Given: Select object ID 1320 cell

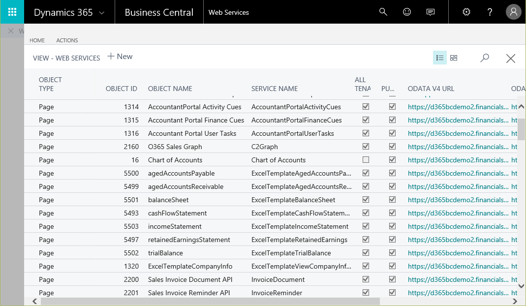Looking at the screenshot, I should point(131,267).
